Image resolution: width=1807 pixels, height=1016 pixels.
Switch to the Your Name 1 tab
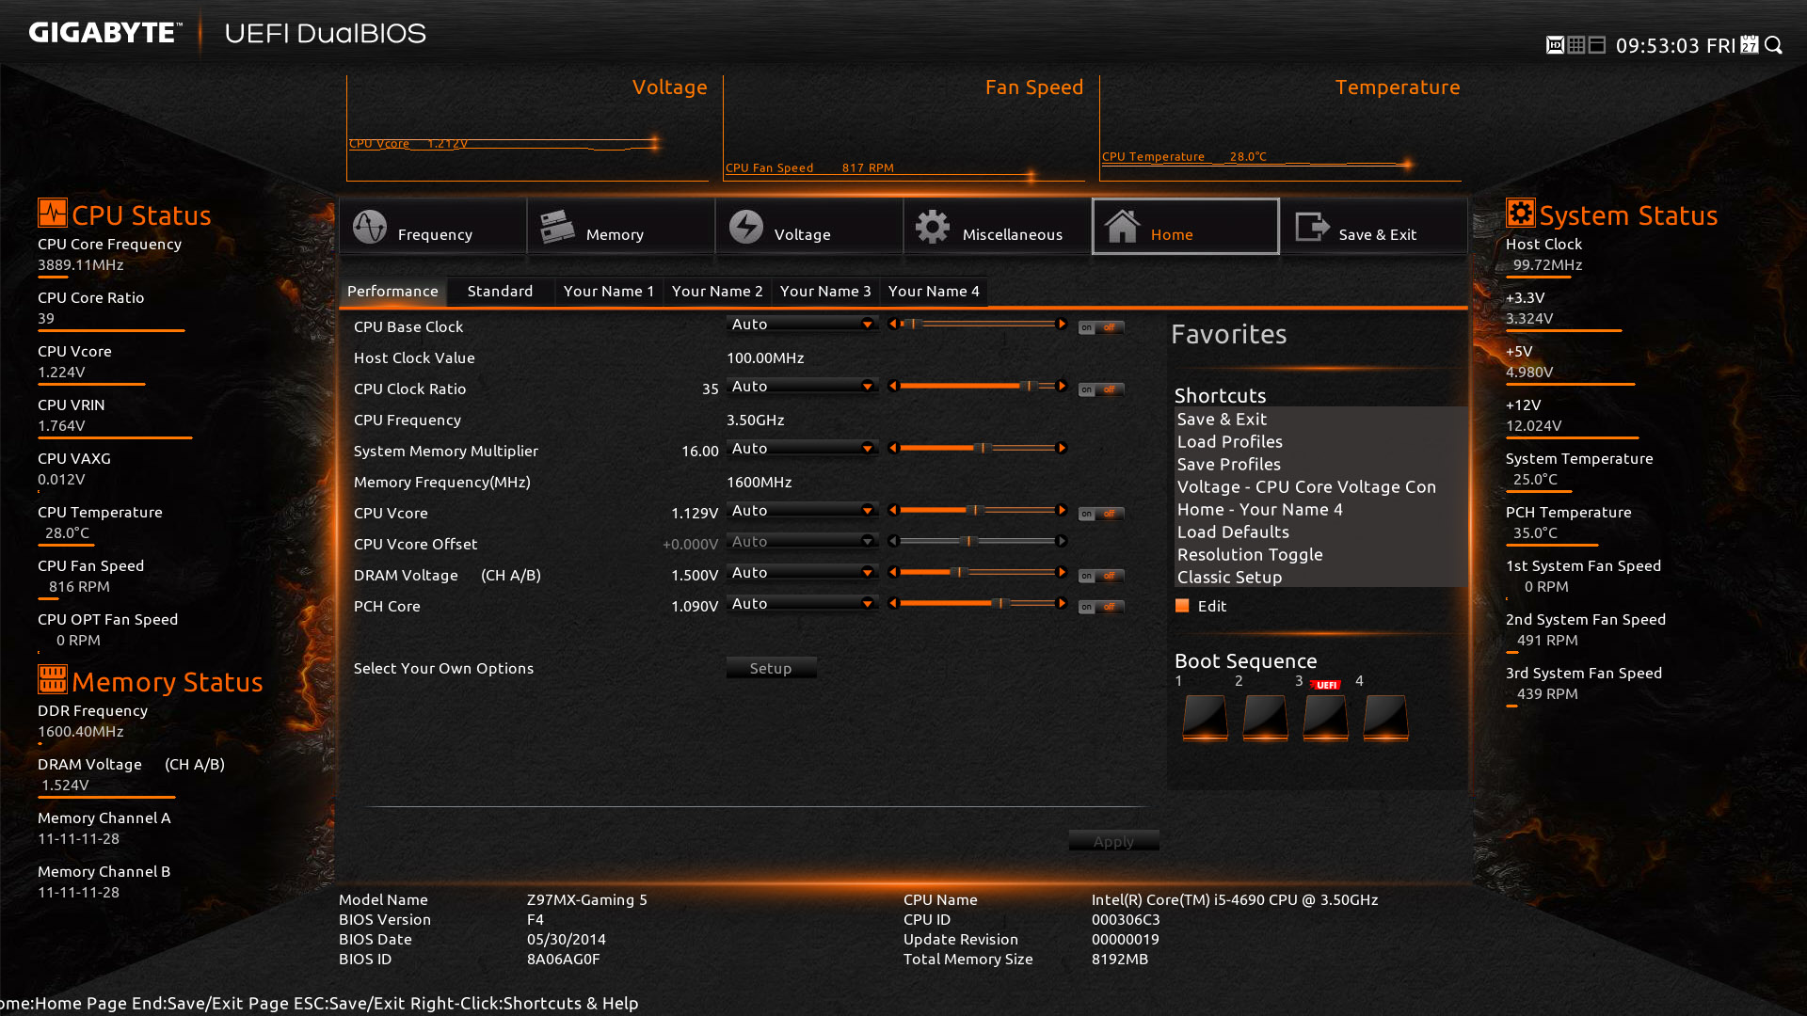click(609, 291)
